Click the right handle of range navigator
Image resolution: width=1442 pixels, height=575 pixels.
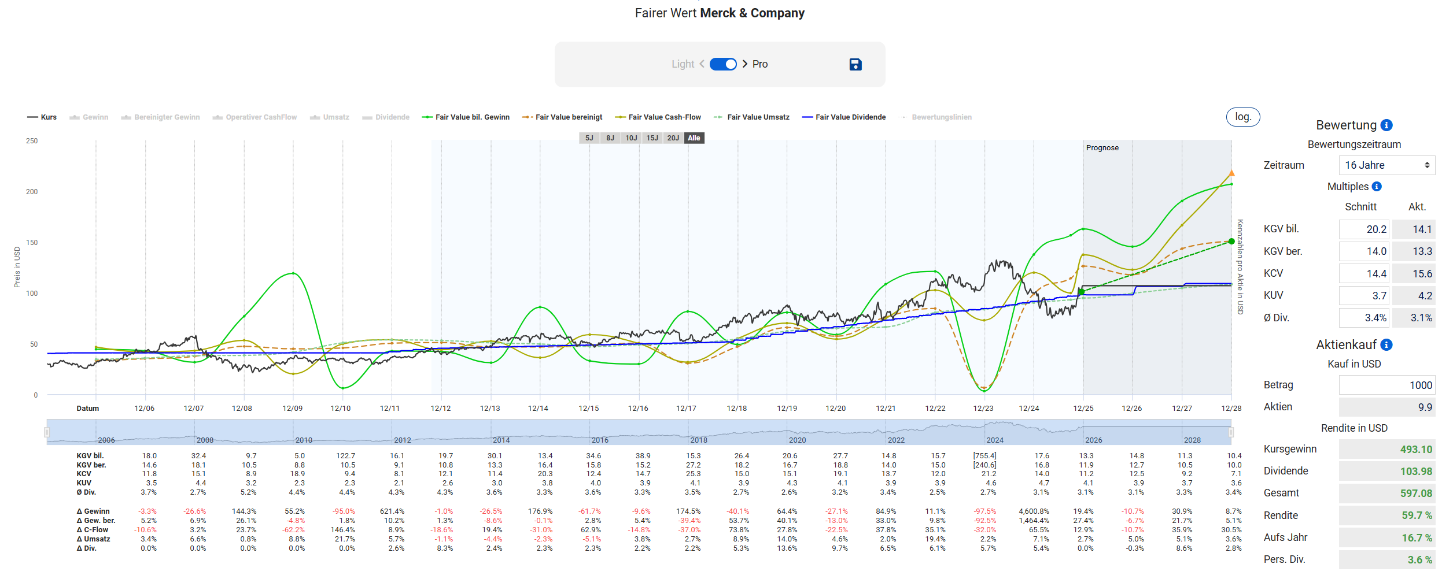1231,432
